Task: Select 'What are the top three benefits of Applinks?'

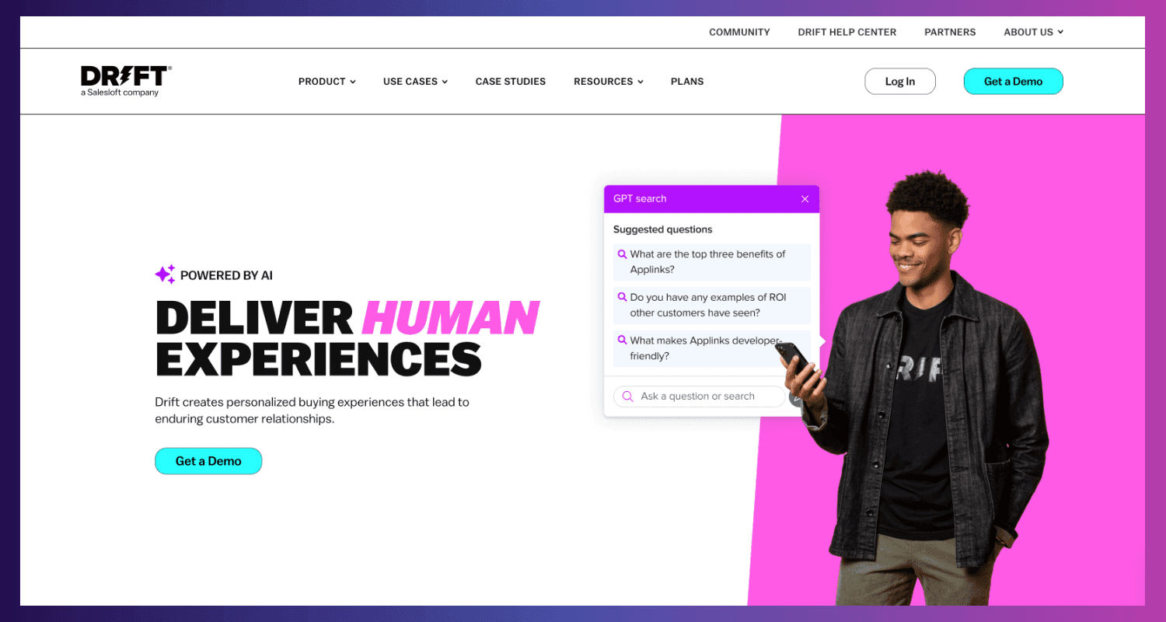Action: (x=711, y=262)
